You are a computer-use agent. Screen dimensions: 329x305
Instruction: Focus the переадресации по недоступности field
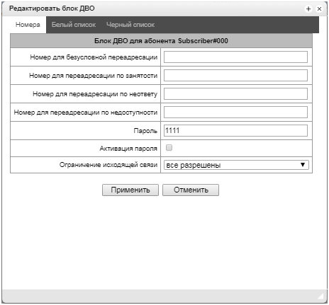235,113
